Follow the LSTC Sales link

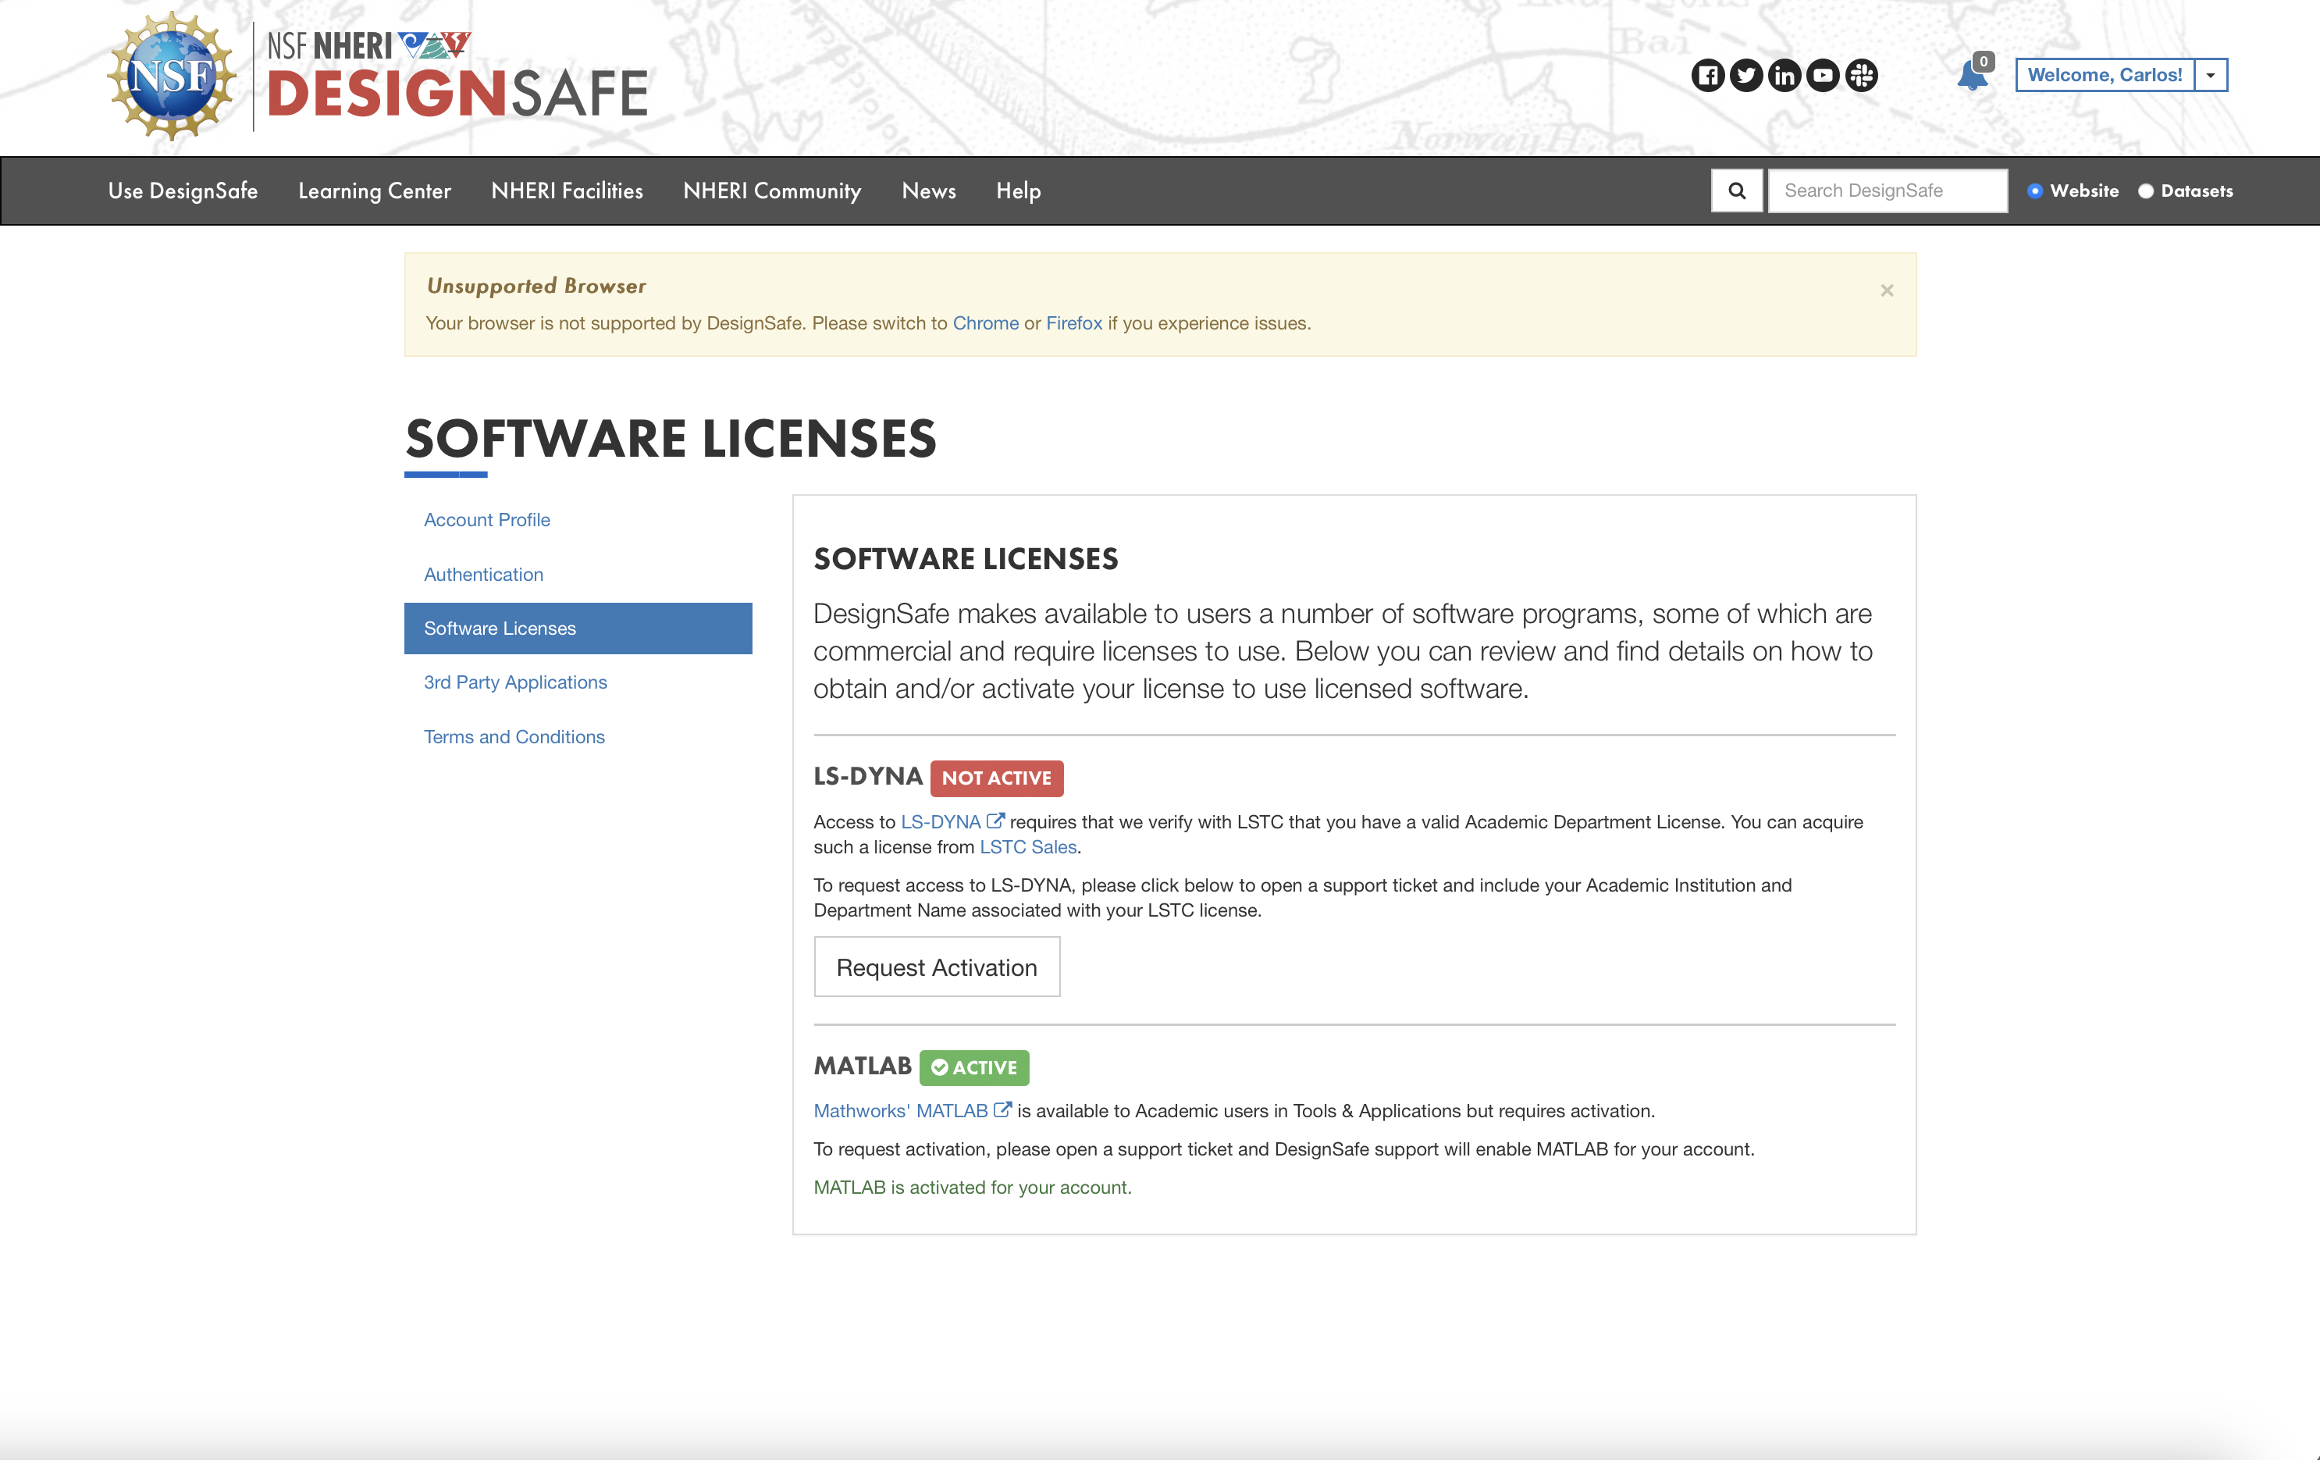[x=1028, y=847]
